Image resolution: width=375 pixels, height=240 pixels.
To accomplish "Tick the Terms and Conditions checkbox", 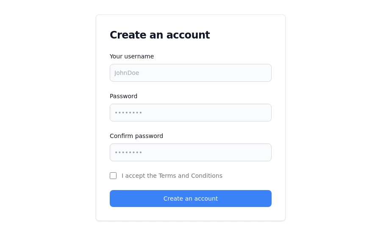I will pos(113,176).
